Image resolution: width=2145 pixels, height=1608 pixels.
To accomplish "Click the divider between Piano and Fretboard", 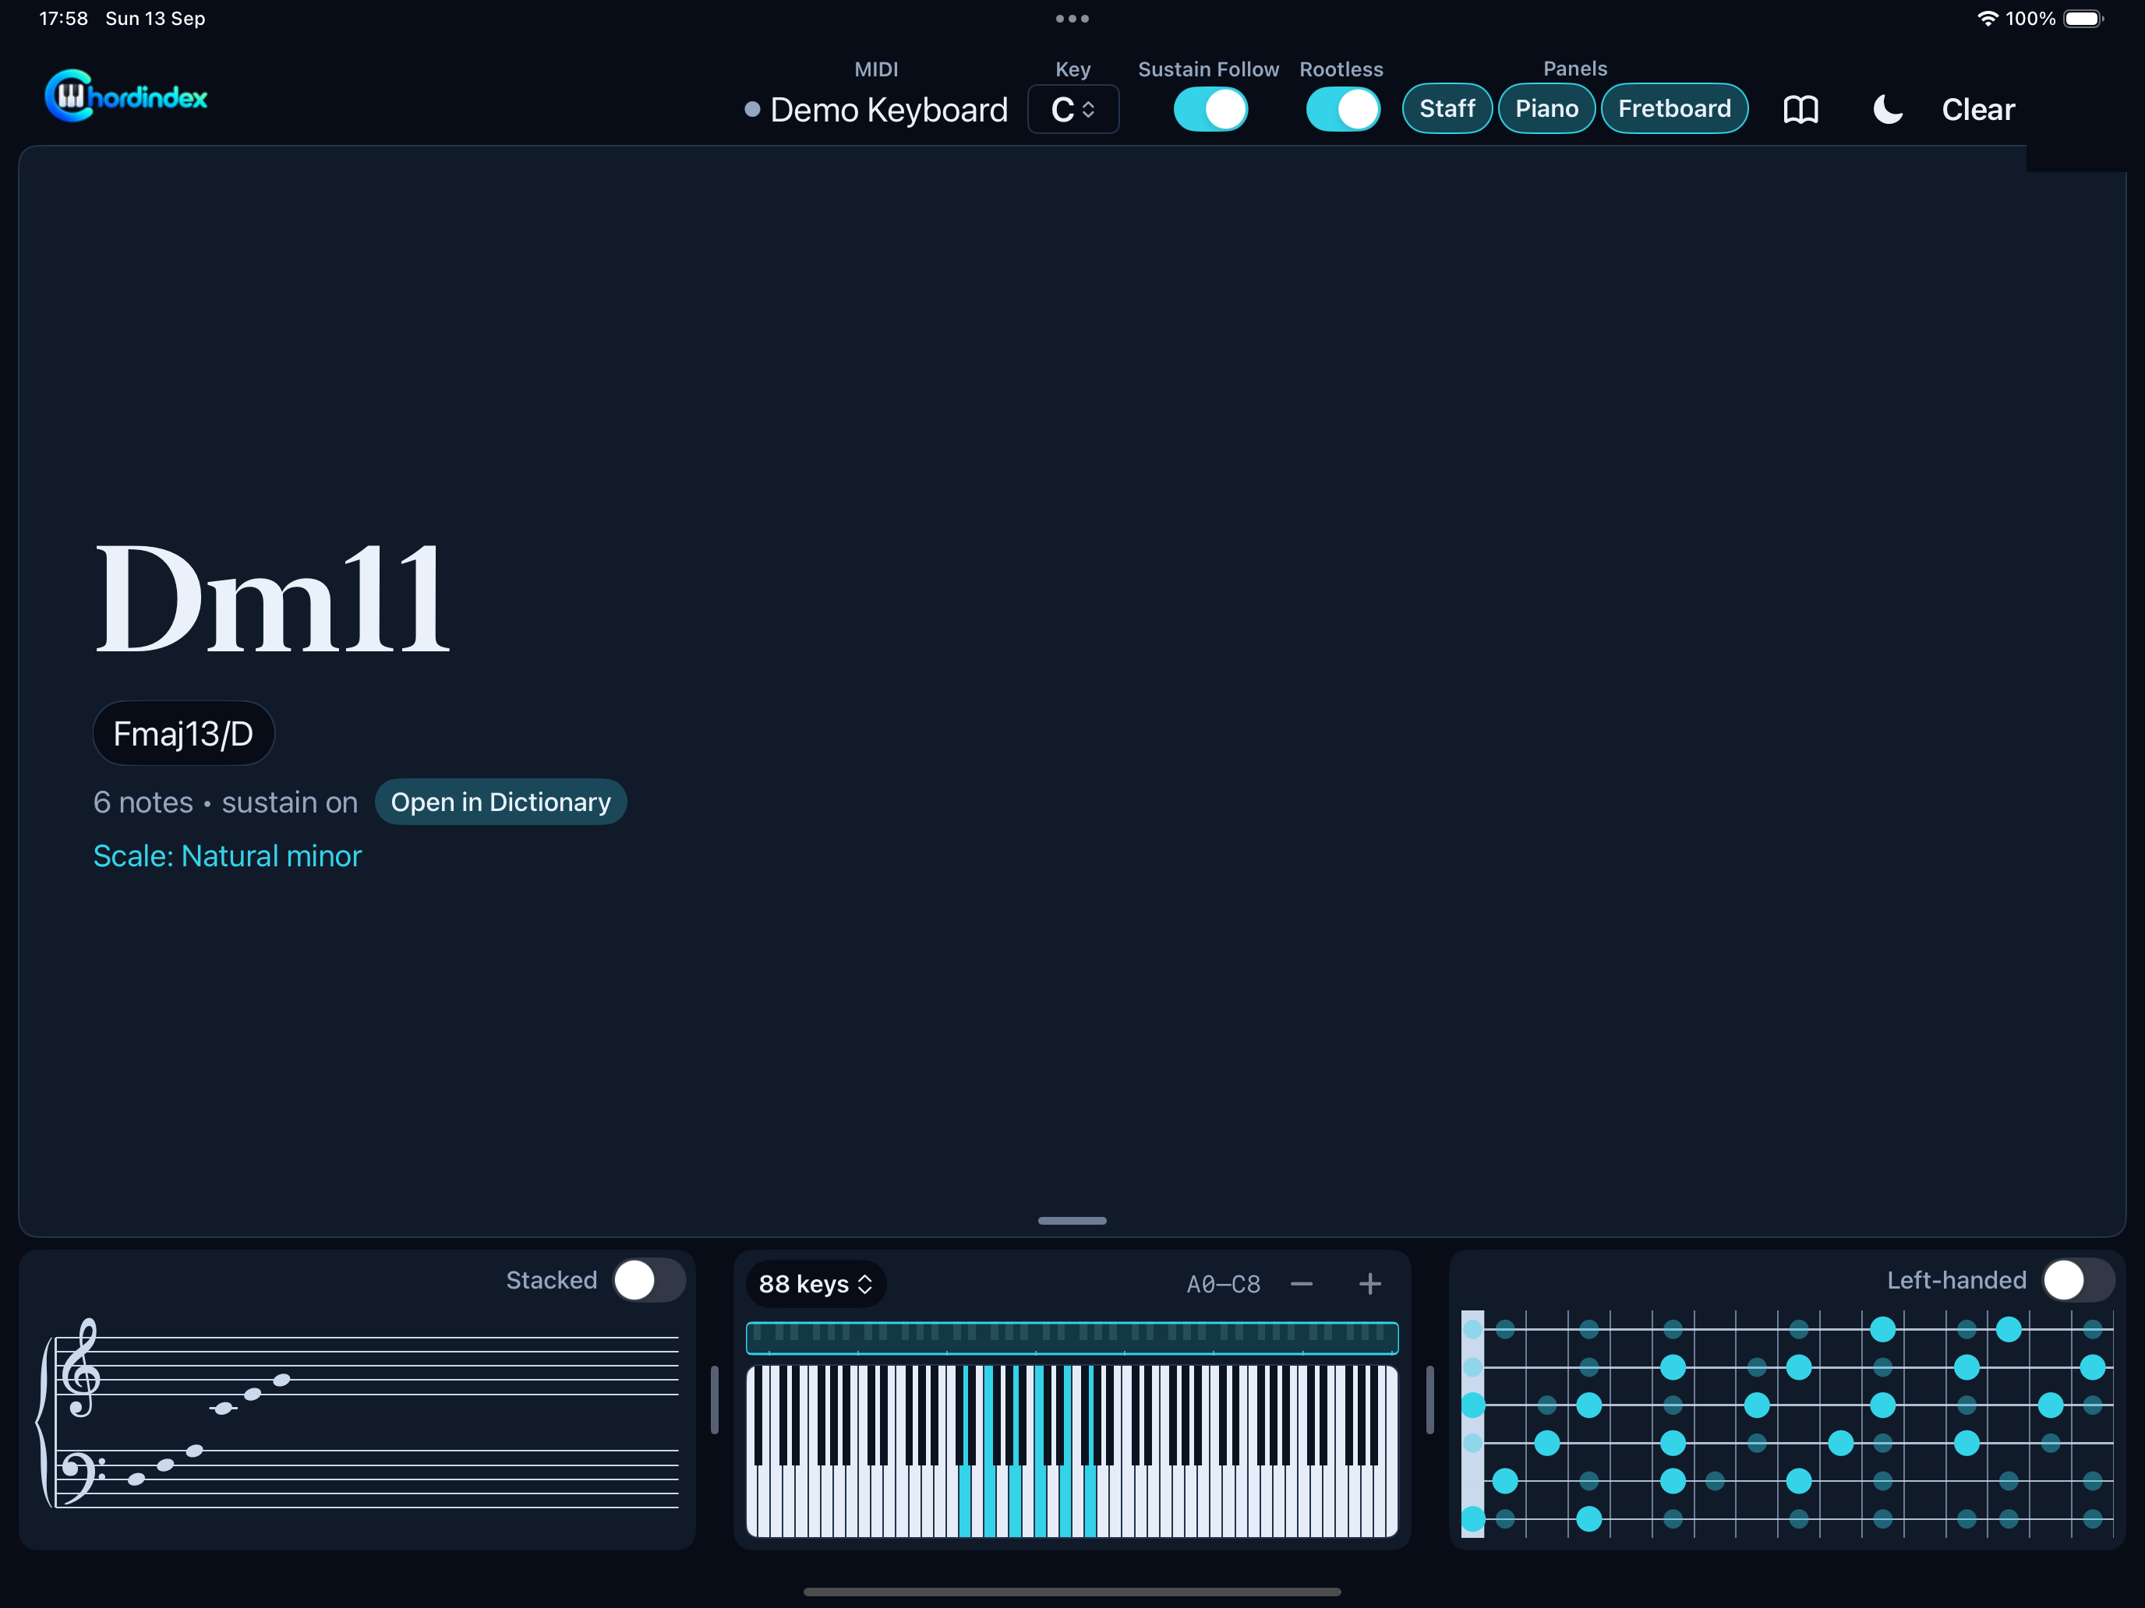I will point(1429,1400).
